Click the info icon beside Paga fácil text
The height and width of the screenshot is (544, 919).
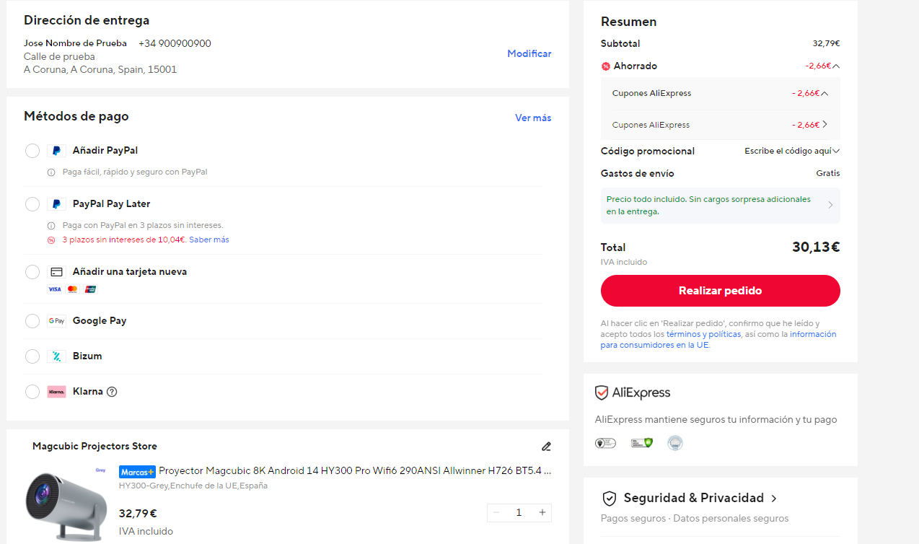click(51, 172)
